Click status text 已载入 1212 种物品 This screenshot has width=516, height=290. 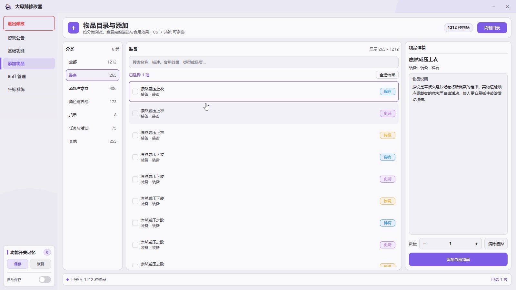(x=89, y=279)
